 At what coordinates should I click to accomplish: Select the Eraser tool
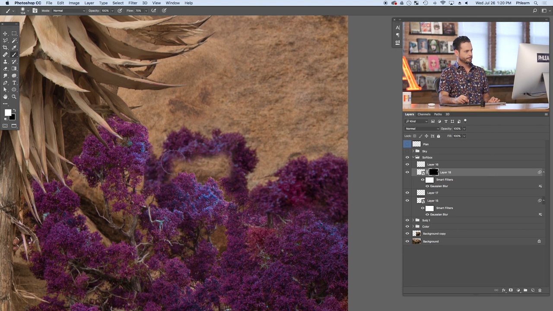click(5, 68)
